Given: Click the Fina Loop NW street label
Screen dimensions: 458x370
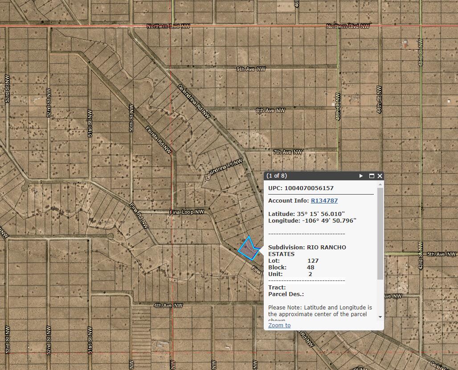Looking at the screenshot, I should click(187, 212).
